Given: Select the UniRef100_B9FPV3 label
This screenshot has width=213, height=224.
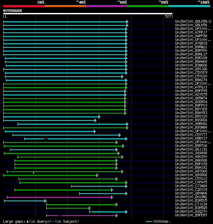Looking at the screenshot, I should (x=191, y=106).
